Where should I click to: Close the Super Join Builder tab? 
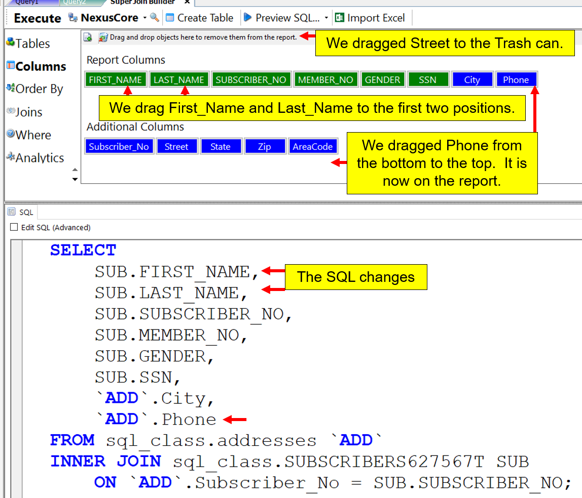187,2
